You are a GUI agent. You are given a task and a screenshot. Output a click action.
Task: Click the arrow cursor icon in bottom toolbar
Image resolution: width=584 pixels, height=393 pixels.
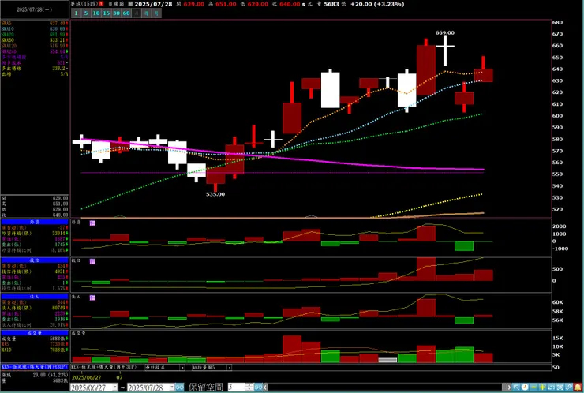517,387
